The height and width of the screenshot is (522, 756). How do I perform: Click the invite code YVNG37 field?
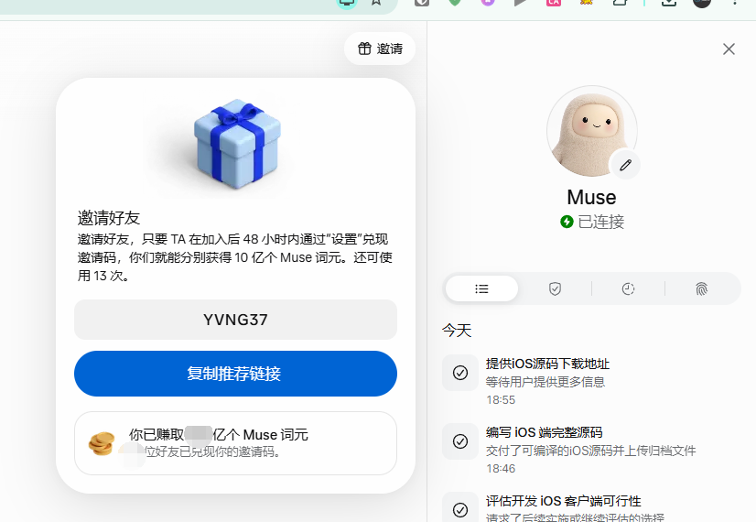235,320
